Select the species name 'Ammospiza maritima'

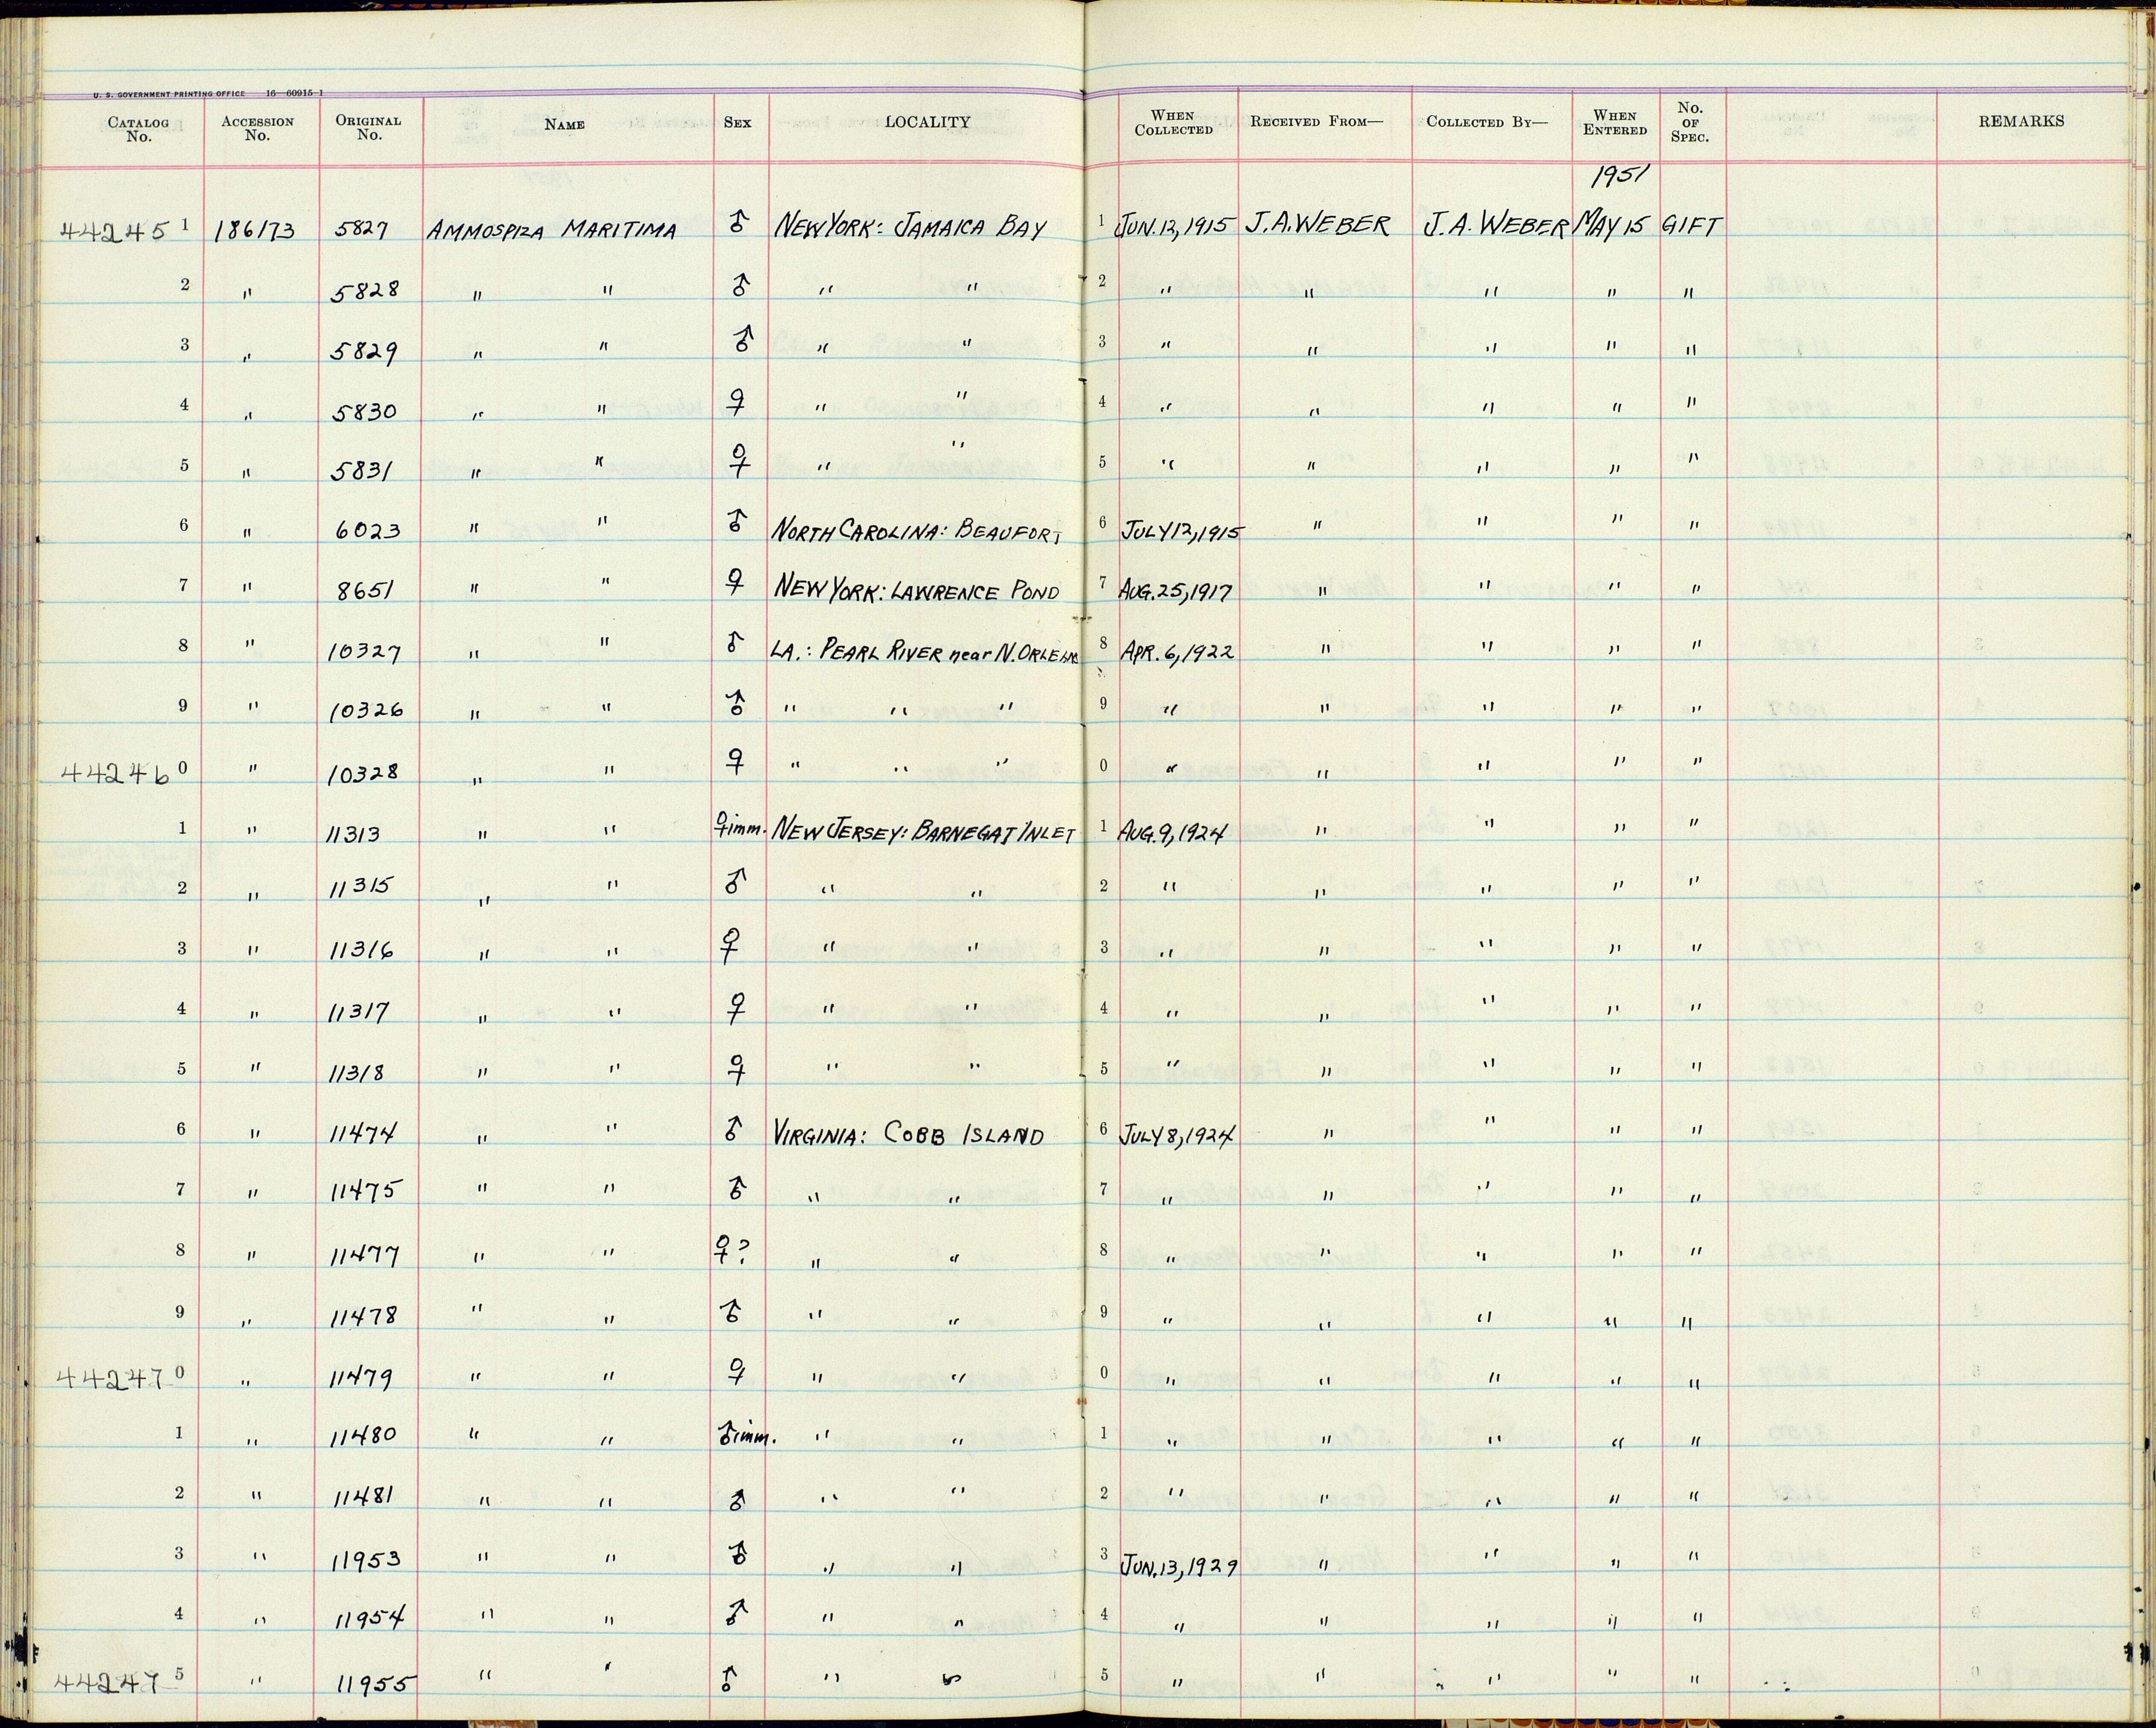click(x=551, y=231)
